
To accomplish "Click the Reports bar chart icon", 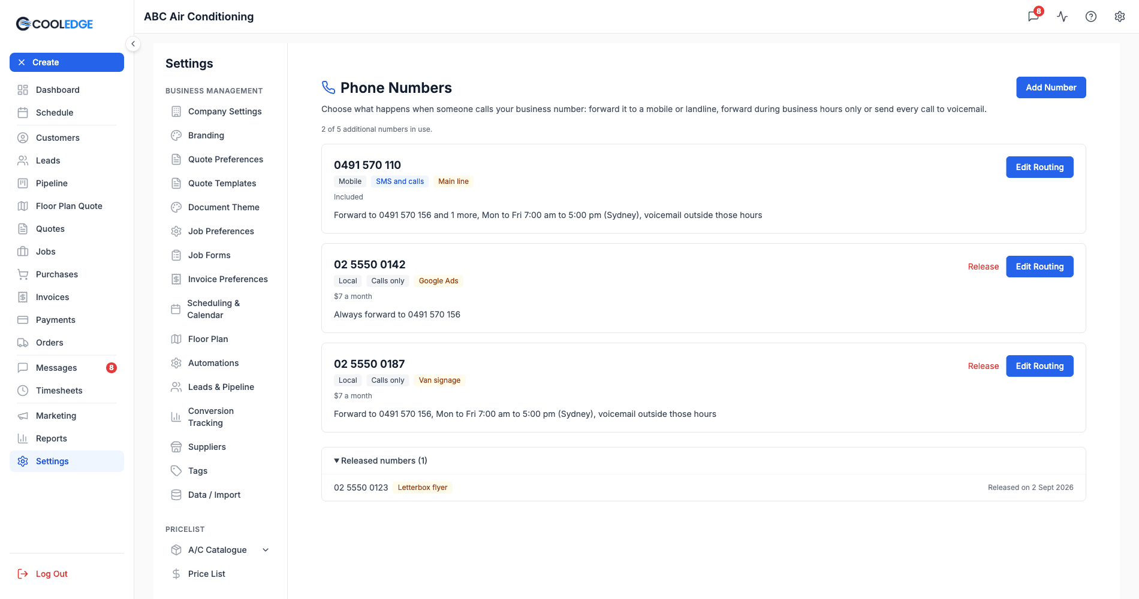I will click(x=23, y=438).
